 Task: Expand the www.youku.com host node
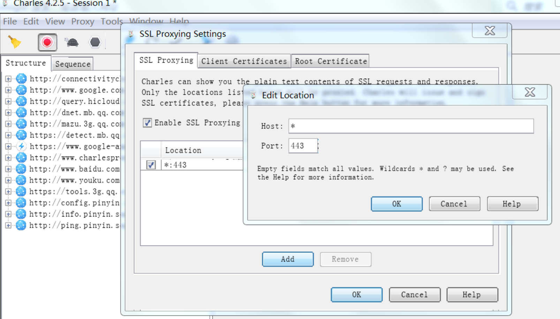coord(8,180)
